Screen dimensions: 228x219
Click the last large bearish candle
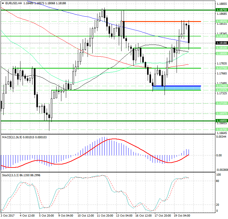tap(189, 34)
